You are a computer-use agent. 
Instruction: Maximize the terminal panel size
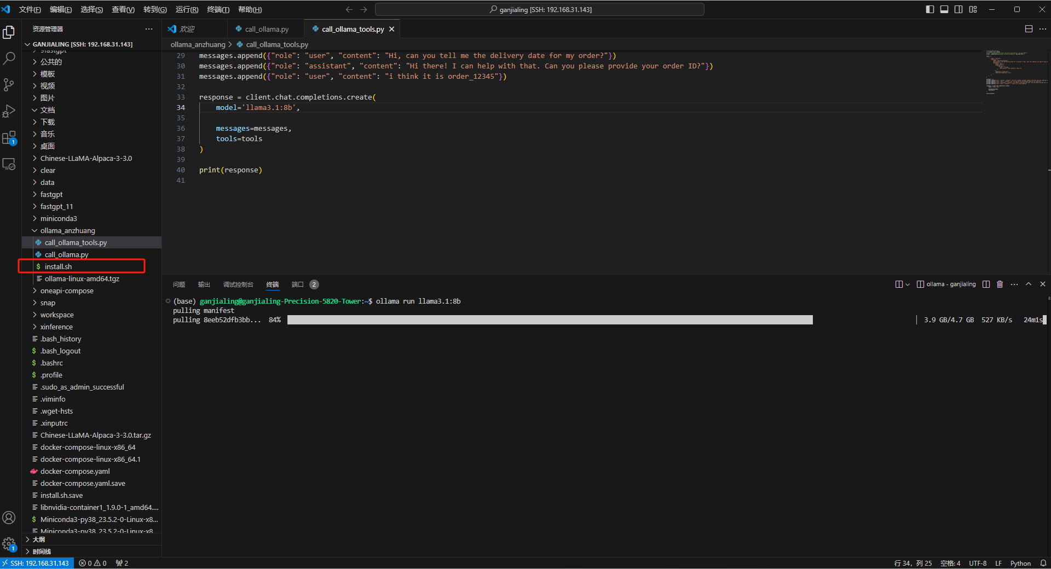pos(1029,284)
